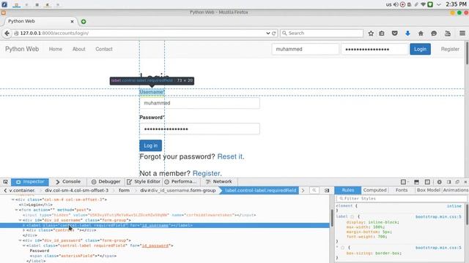Go to Firefox Home icon
This screenshot has width=469, height=263.
[421, 33]
